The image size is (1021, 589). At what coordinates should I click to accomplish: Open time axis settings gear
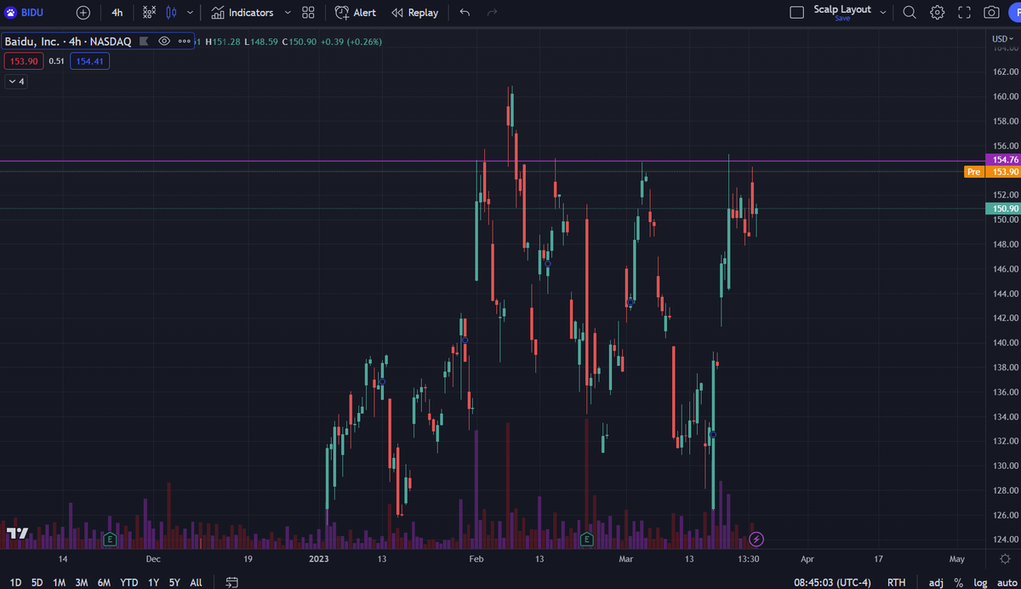1005,559
